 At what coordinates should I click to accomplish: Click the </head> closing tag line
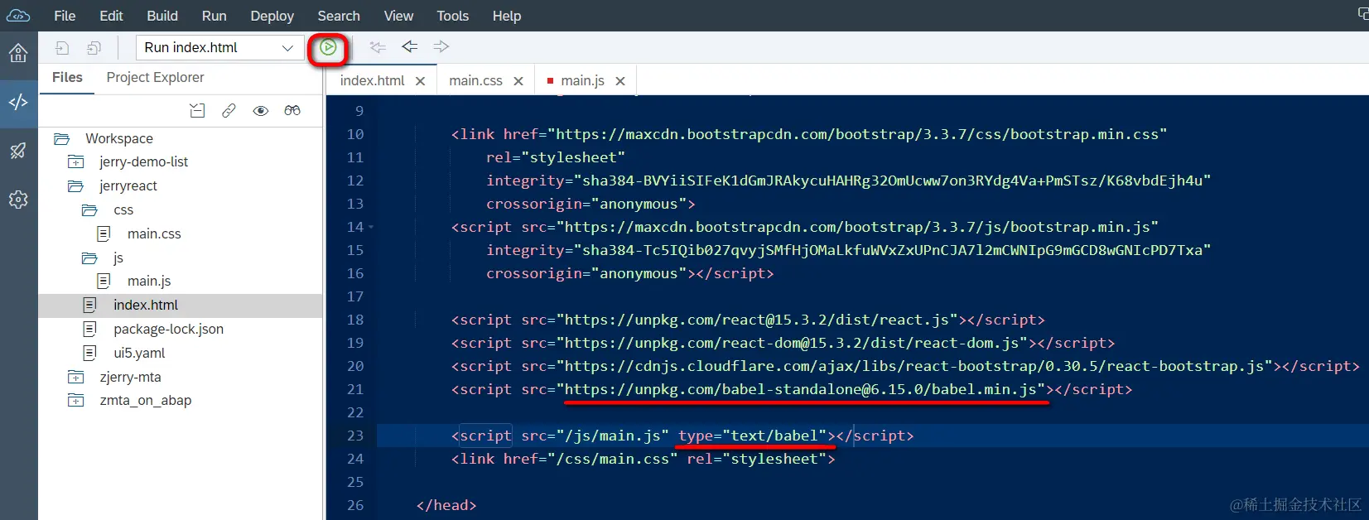446,505
